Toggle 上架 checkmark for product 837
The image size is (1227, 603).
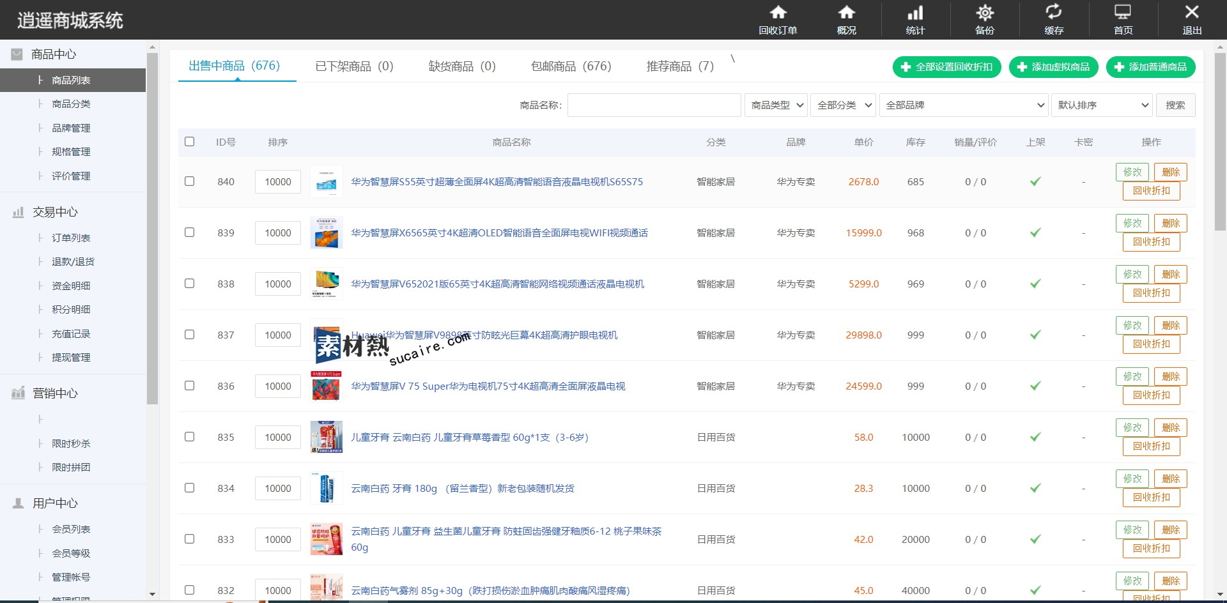point(1035,335)
